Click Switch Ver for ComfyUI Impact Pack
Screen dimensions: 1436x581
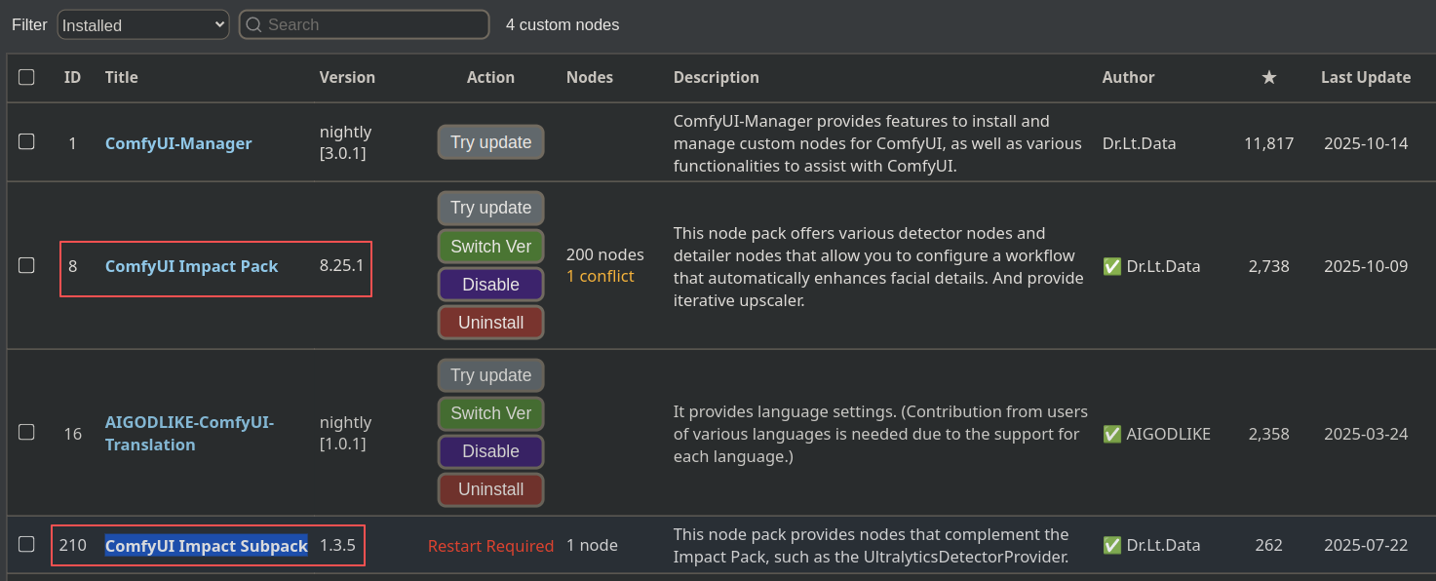point(490,247)
